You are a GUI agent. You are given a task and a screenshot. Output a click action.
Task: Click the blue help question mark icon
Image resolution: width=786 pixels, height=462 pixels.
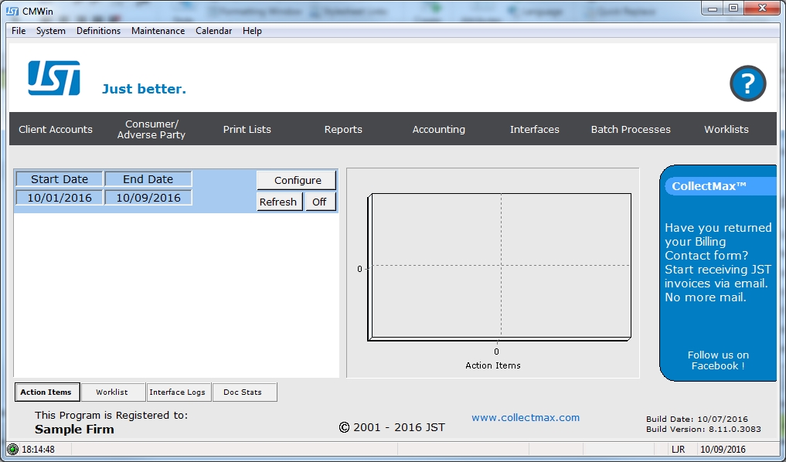747,84
